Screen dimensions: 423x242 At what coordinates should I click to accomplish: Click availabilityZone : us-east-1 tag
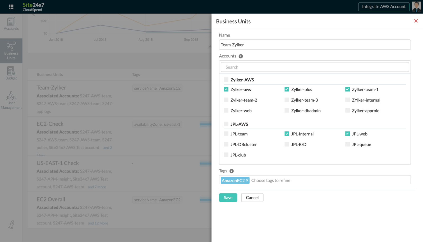click(x=157, y=124)
